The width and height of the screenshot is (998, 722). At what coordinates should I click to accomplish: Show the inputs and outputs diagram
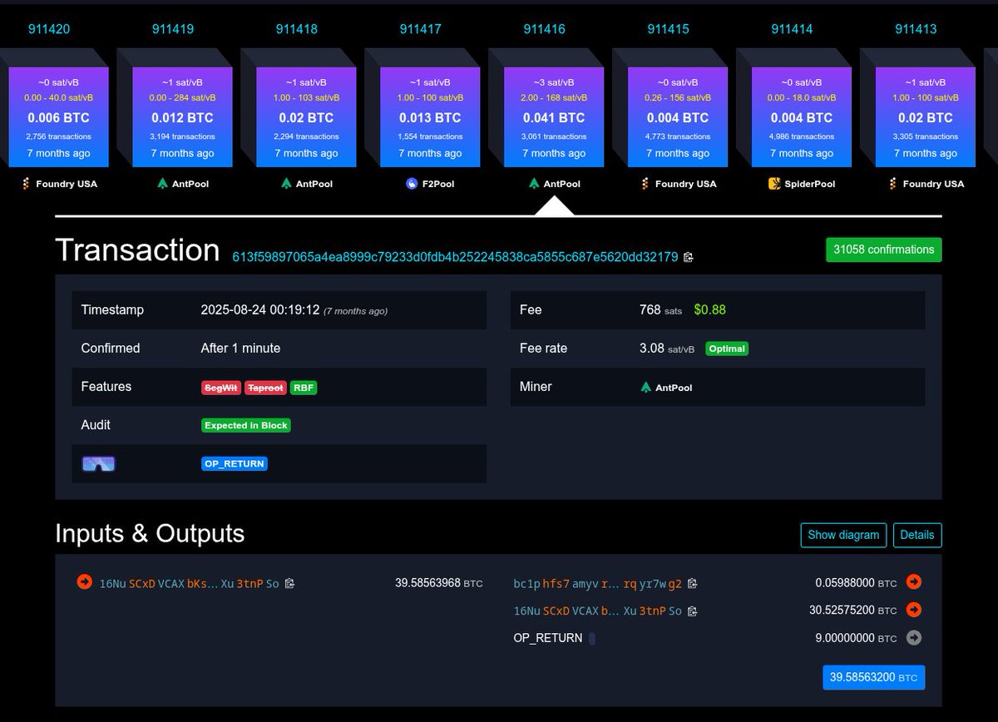click(843, 535)
